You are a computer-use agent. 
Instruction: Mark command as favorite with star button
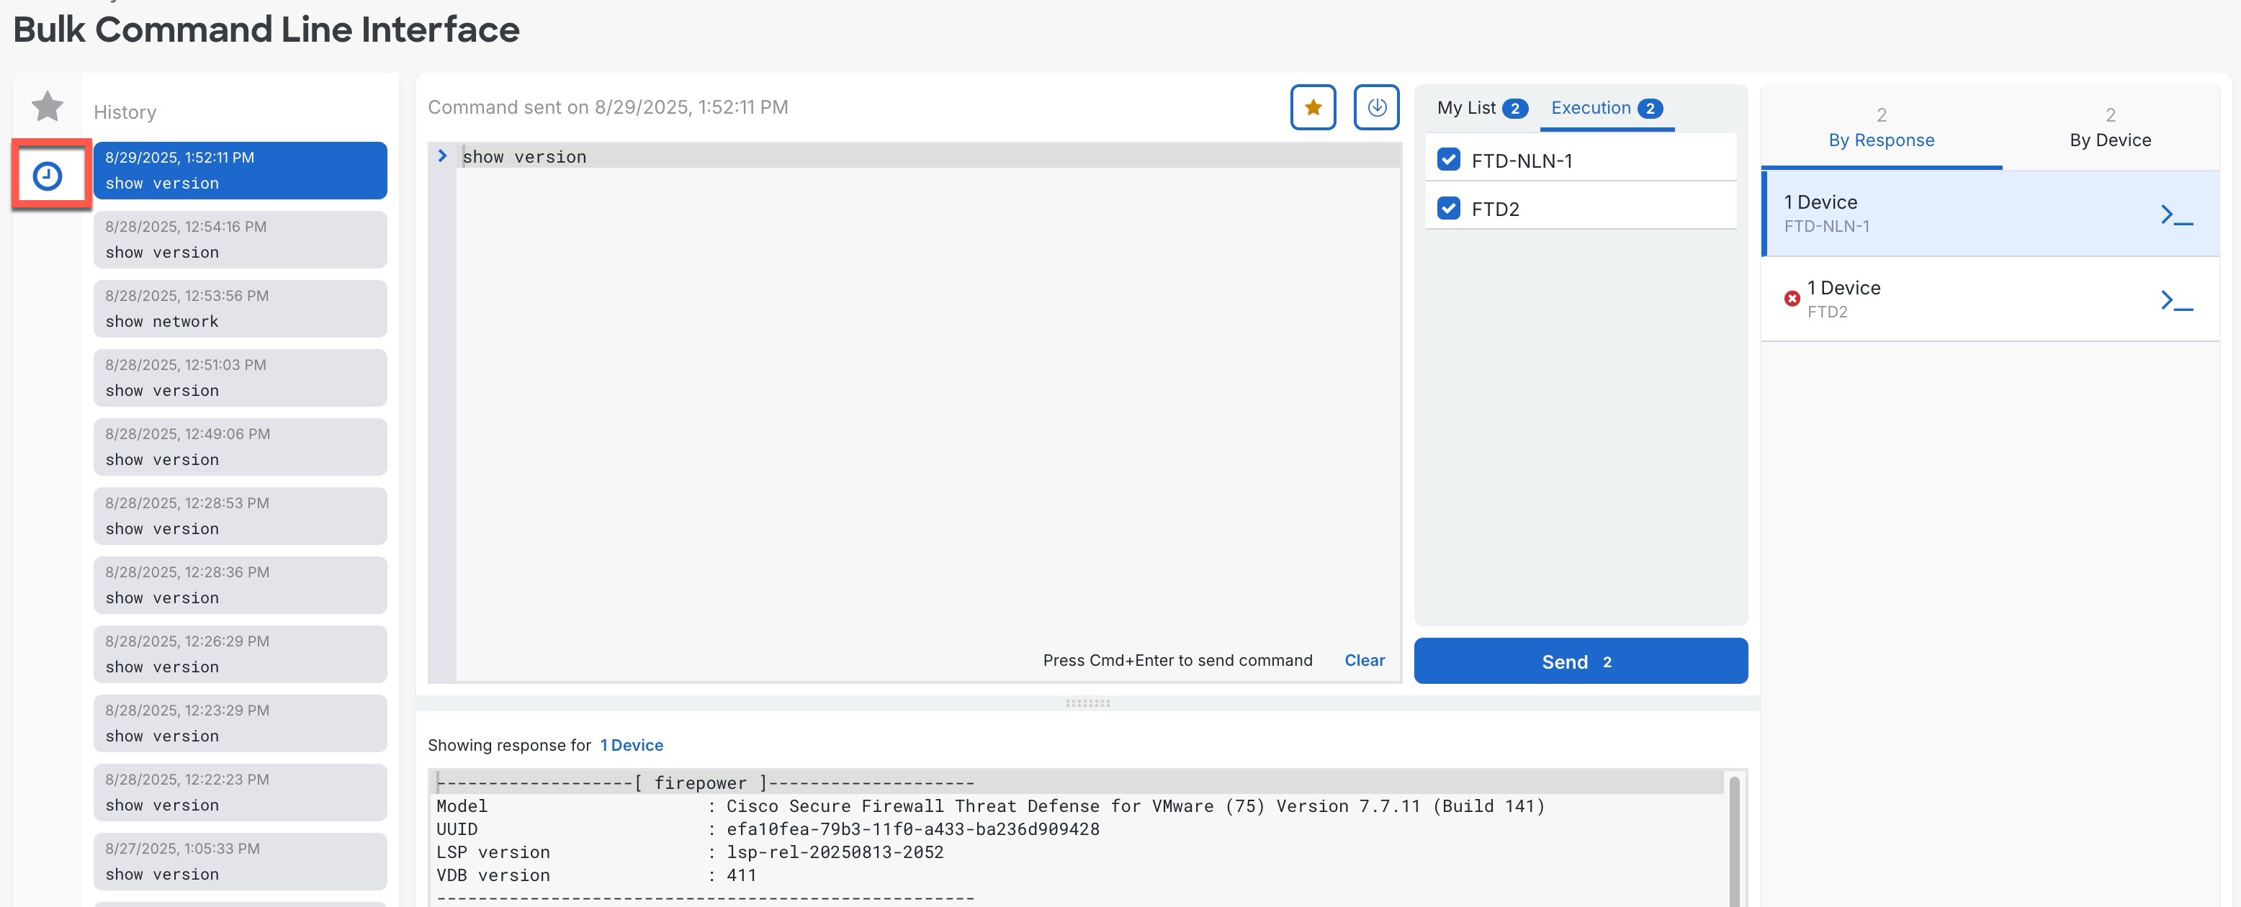[x=1313, y=108]
